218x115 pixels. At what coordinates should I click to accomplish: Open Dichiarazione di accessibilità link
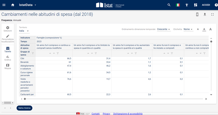coord(128,114)
